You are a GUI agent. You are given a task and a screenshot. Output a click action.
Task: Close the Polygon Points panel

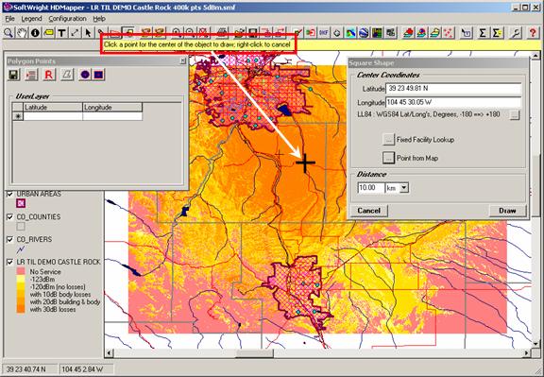click(183, 61)
